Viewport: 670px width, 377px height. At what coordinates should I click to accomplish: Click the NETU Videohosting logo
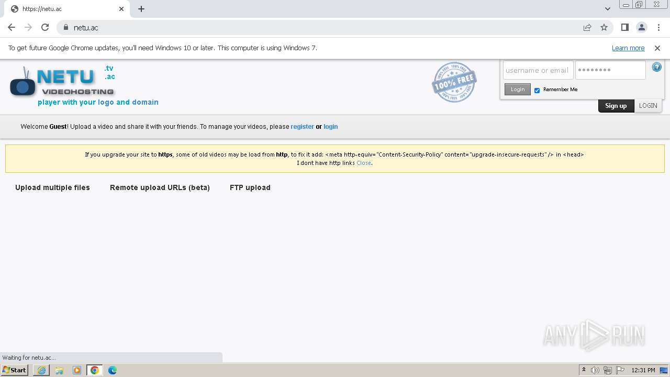point(62,82)
